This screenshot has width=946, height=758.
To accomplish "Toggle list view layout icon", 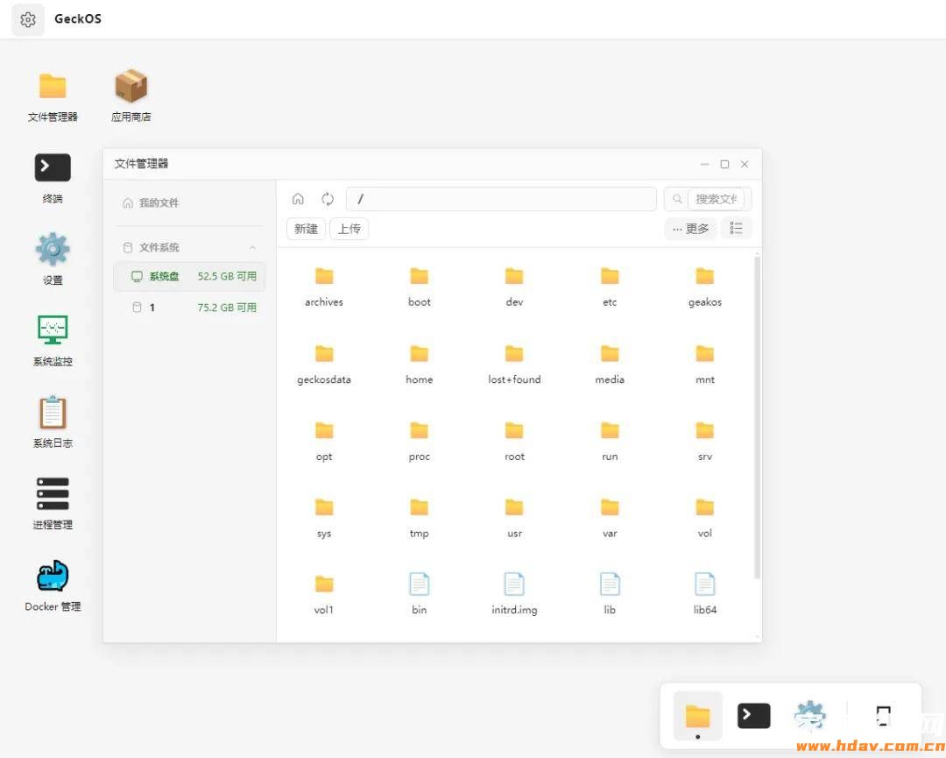I will click(x=736, y=228).
